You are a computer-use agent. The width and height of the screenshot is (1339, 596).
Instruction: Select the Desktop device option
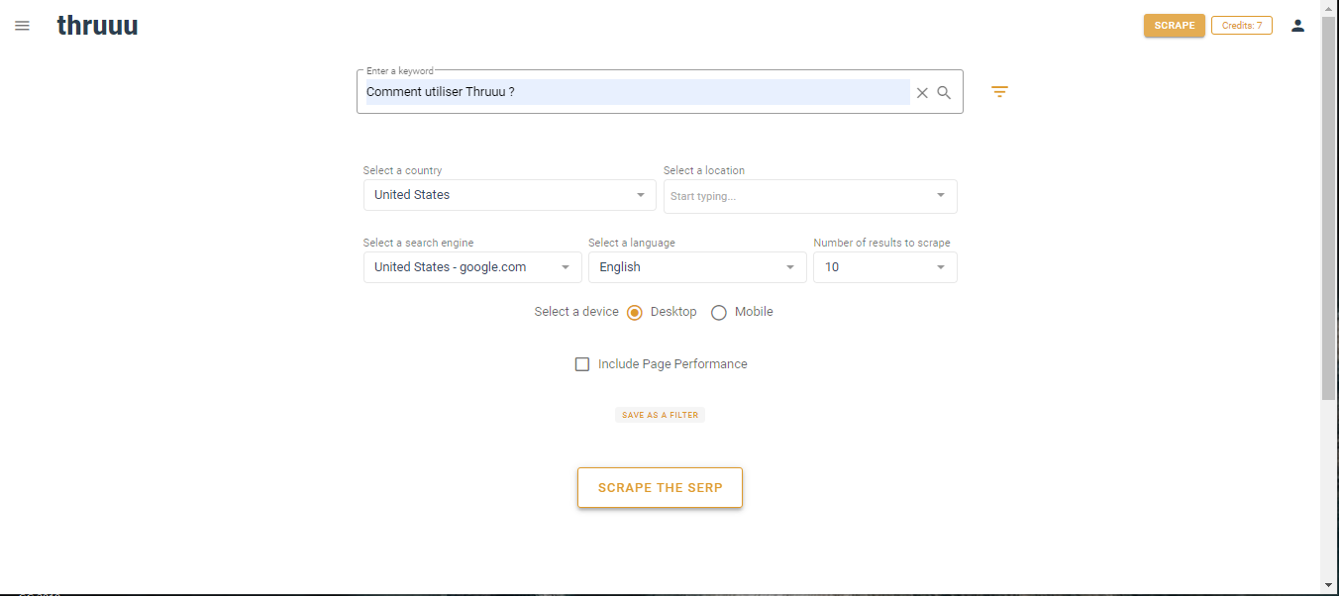point(635,312)
